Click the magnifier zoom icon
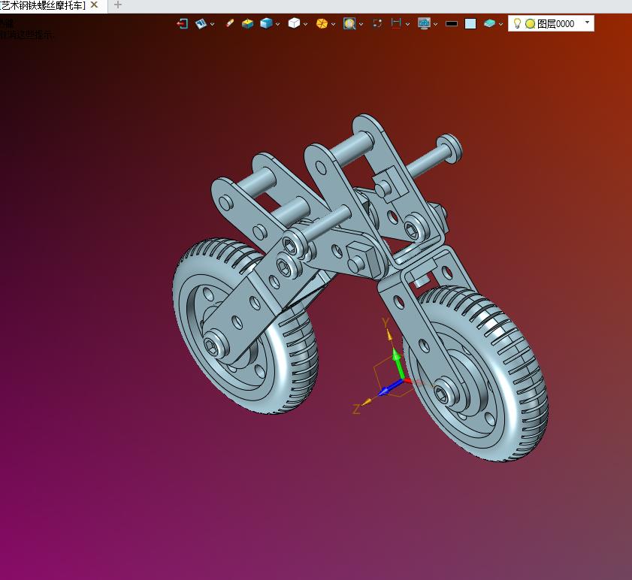This screenshot has height=580, width=632. coord(349,24)
